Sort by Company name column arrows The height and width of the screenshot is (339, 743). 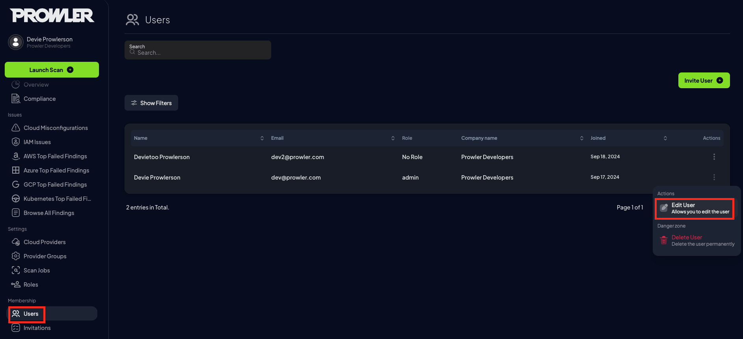(582, 138)
